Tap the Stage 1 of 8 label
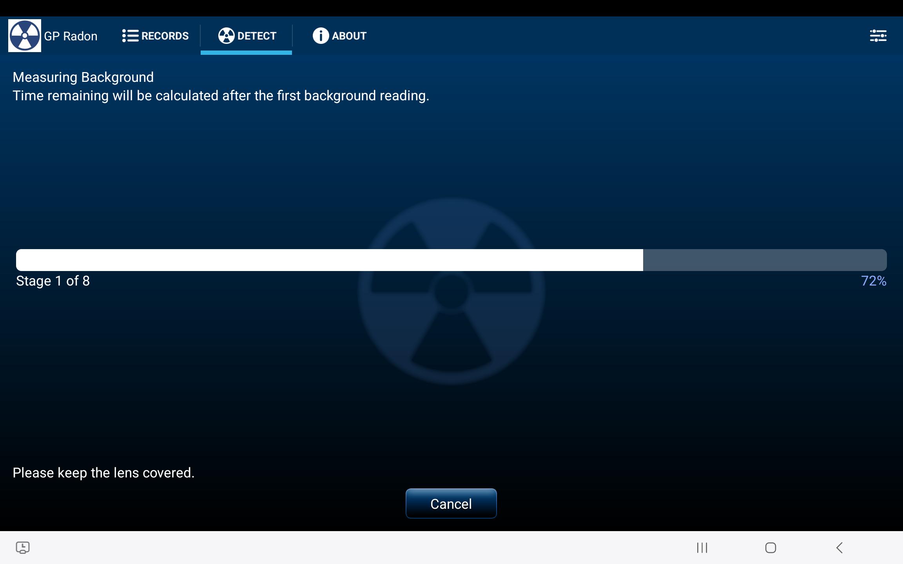903x564 pixels. click(53, 281)
